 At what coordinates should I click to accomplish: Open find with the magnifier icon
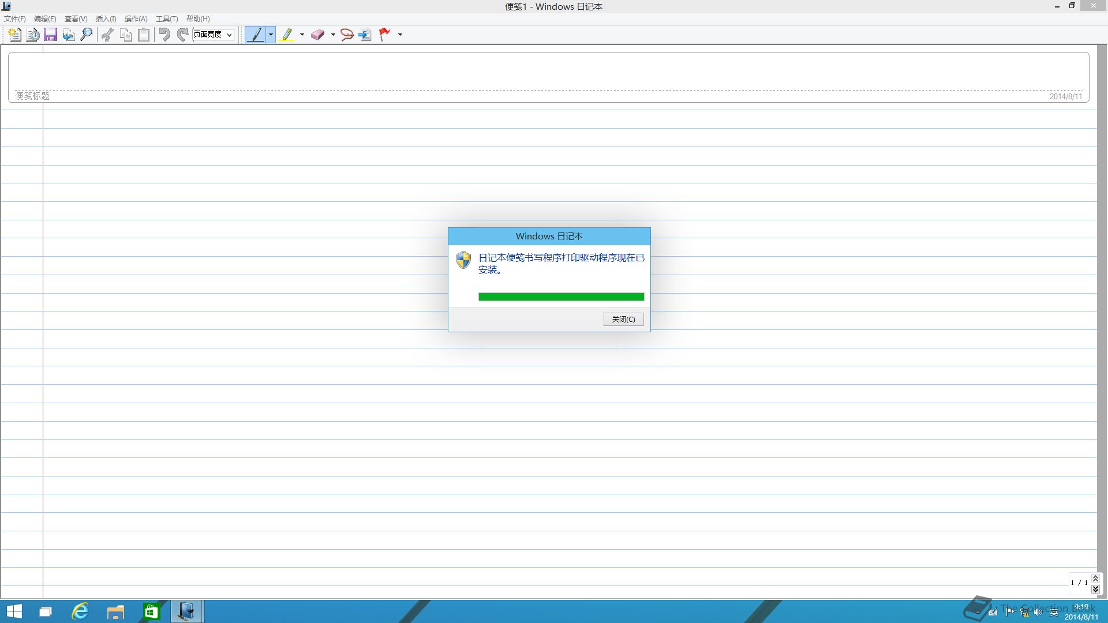pyautogui.click(x=87, y=35)
